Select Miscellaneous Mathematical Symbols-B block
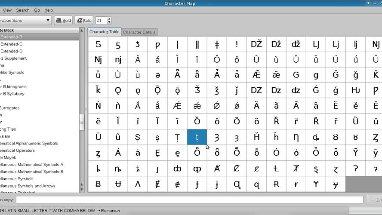Viewport: 382px width, 215px height. [39, 172]
